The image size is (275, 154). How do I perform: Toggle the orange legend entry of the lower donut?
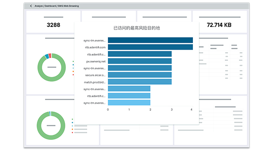coord(73,129)
